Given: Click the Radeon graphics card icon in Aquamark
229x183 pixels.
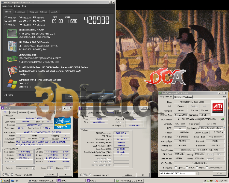Looking at the screenshot, I should coord(12,71).
